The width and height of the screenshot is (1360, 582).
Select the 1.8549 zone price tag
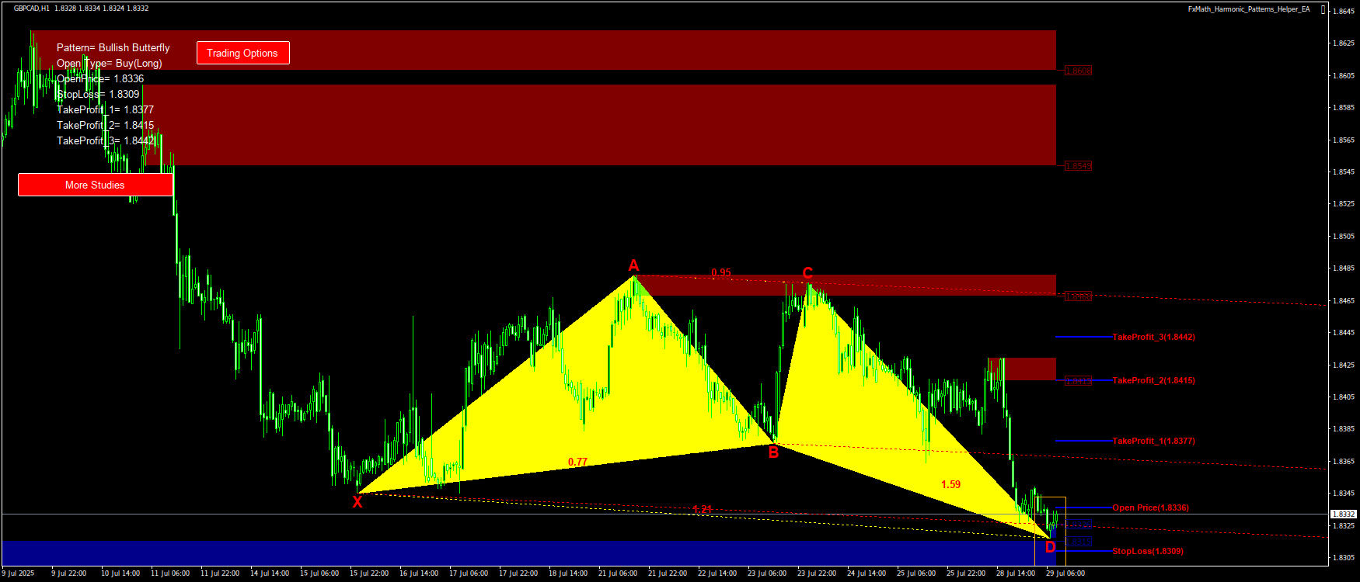(1078, 166)
